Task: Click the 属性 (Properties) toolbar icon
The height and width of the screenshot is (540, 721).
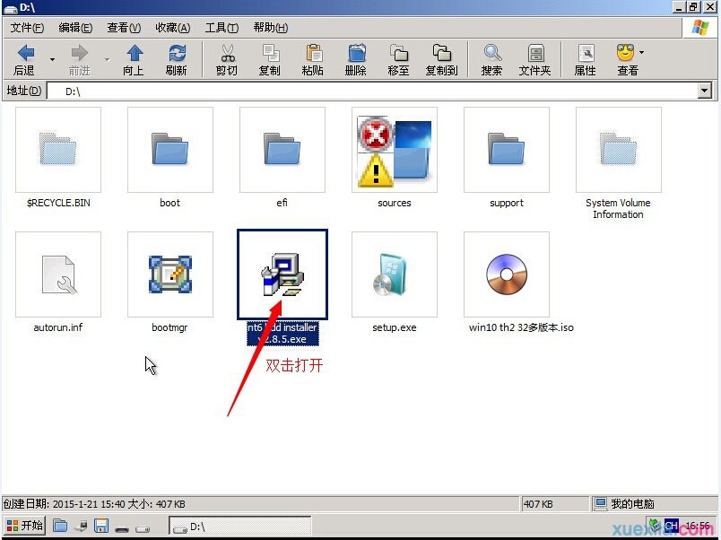Action: tap(584, 58)
